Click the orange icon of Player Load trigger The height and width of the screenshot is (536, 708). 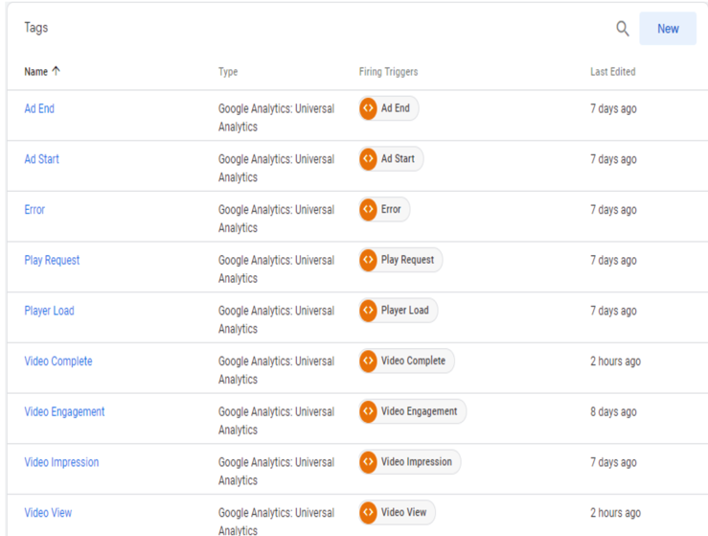(369, 311)
